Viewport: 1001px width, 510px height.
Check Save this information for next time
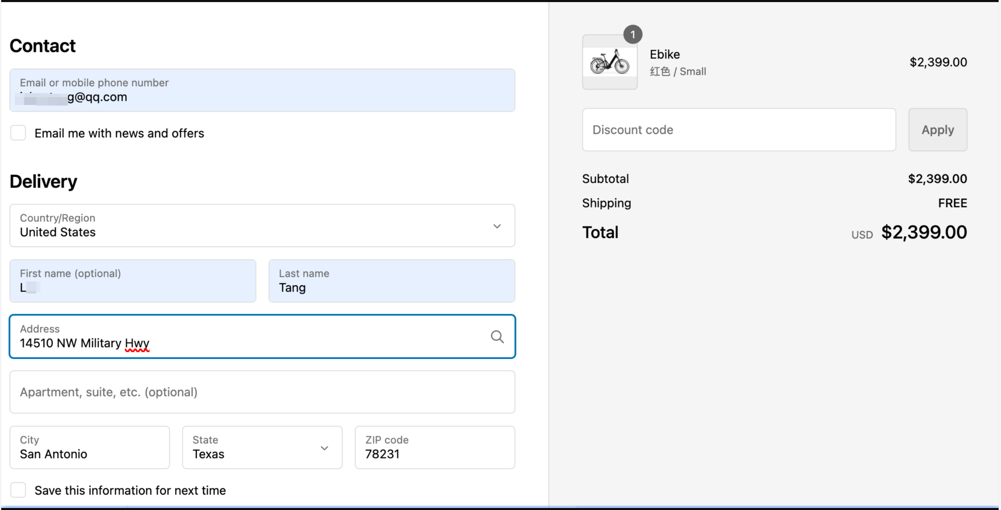tap(18, 490)
